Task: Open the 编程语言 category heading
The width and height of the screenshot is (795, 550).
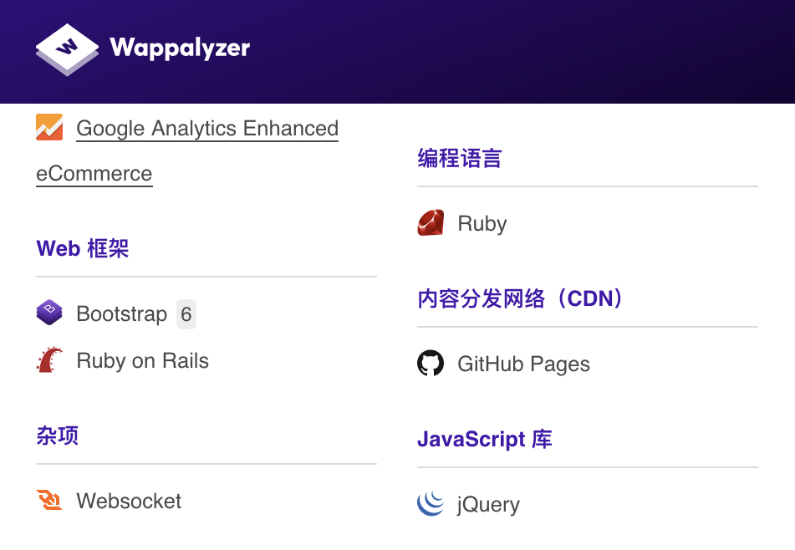Action: 459,158
